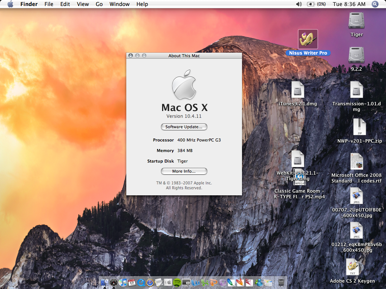Launch Microsoft Excel from the Dock
This screenshot has width=386, height=289.
tap(204, 283)
